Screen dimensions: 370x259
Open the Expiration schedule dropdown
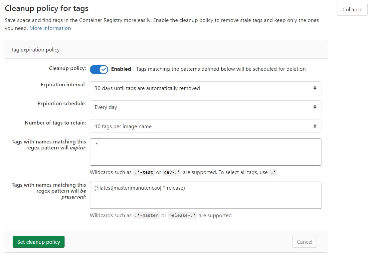205,107
